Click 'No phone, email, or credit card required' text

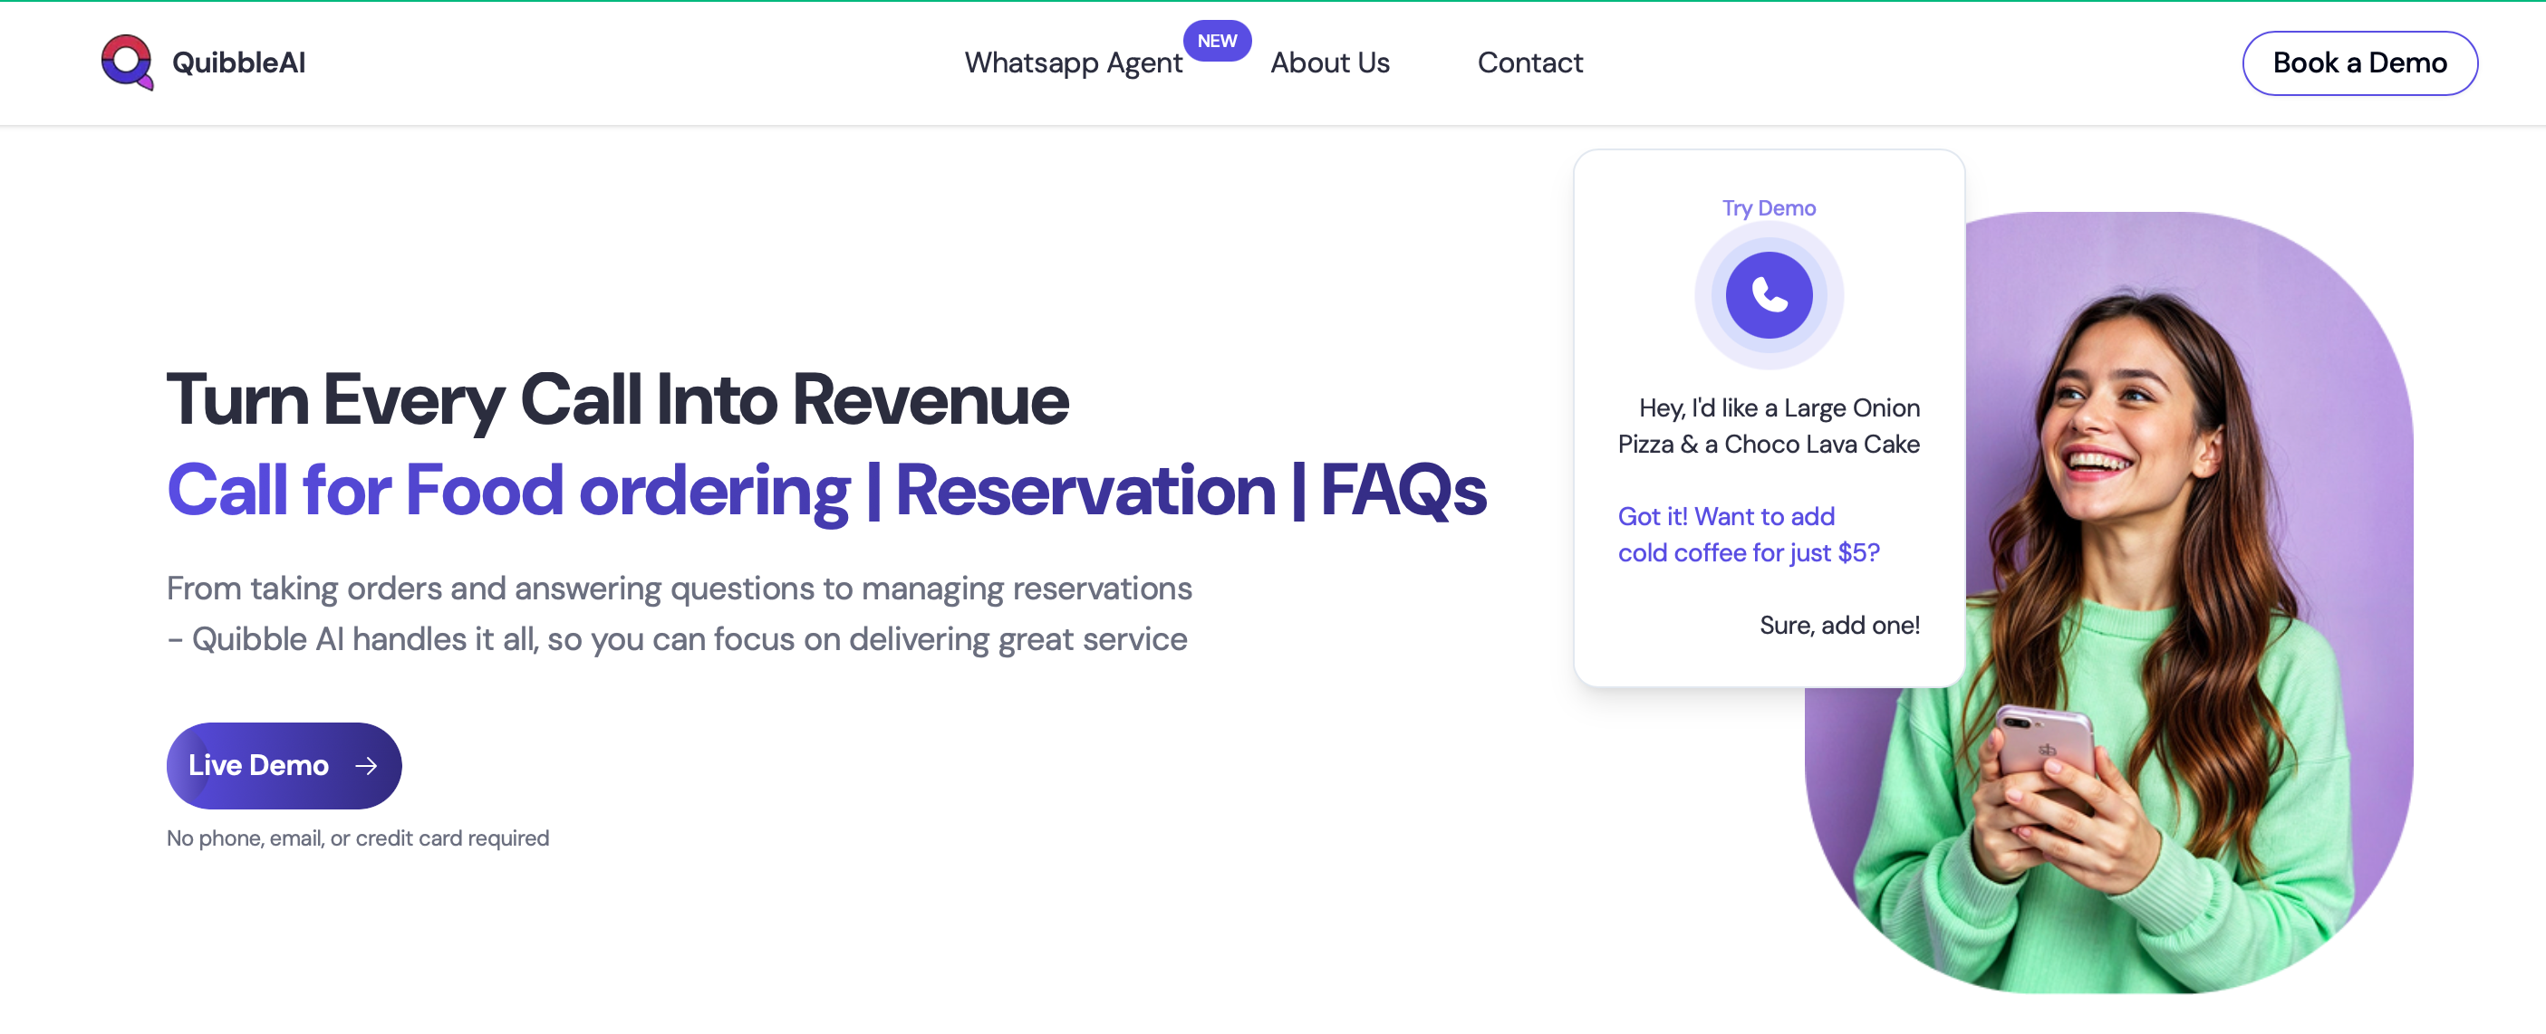[x=358, y=838]
